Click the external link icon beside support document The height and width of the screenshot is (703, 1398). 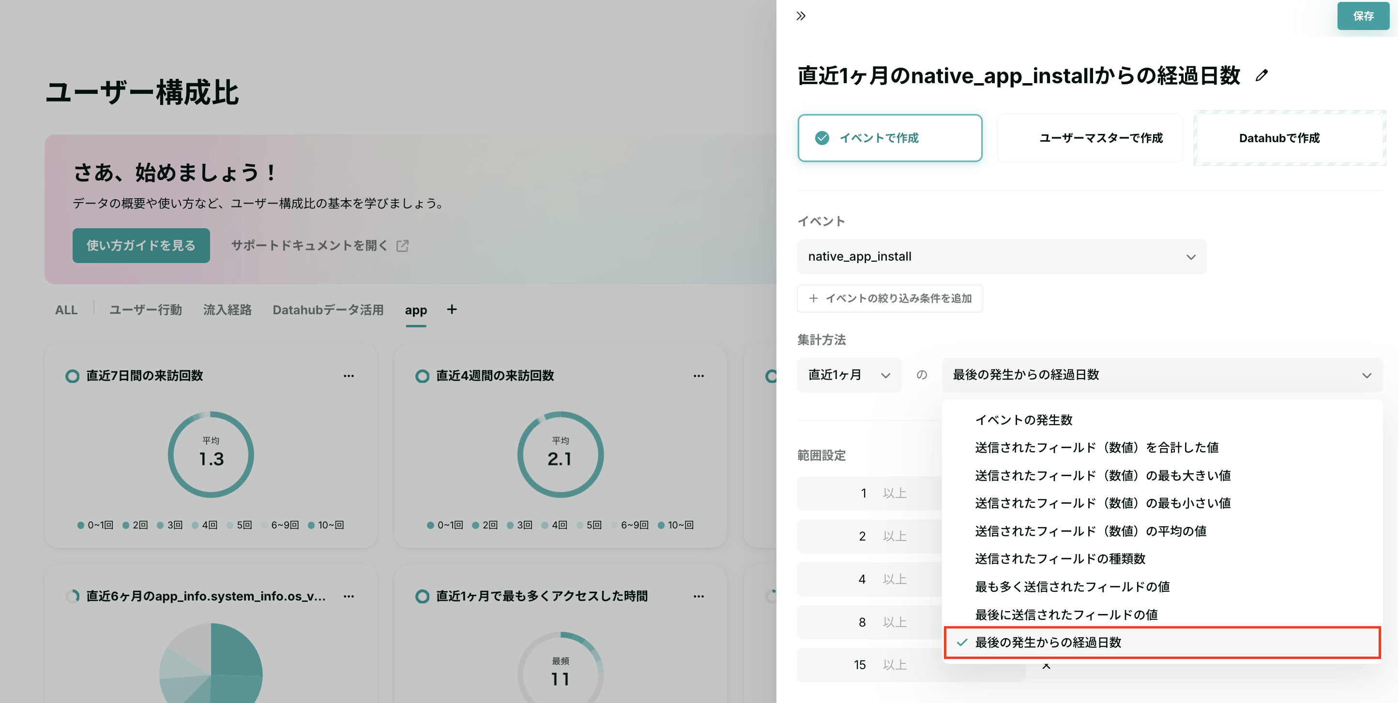click(402, 246)
